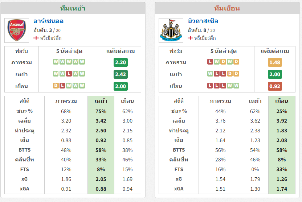Switch Arsenal stats to เหย้า column header

(101, 101)
